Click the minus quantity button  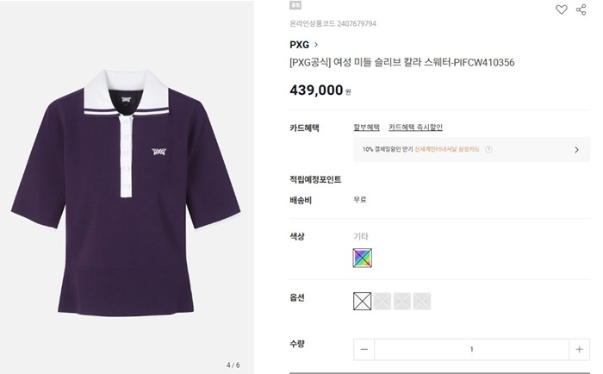point(364,349)
